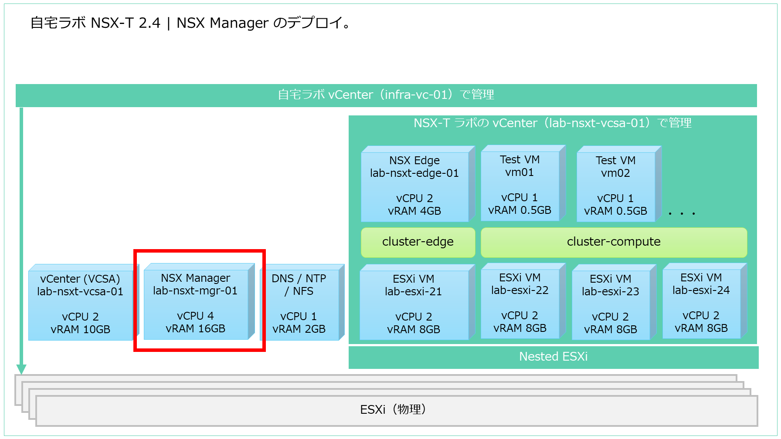Select ESXi VM lab-esxi-23 box
The height and width of the screenshot is (439, 781).
(x=614, y=302)
